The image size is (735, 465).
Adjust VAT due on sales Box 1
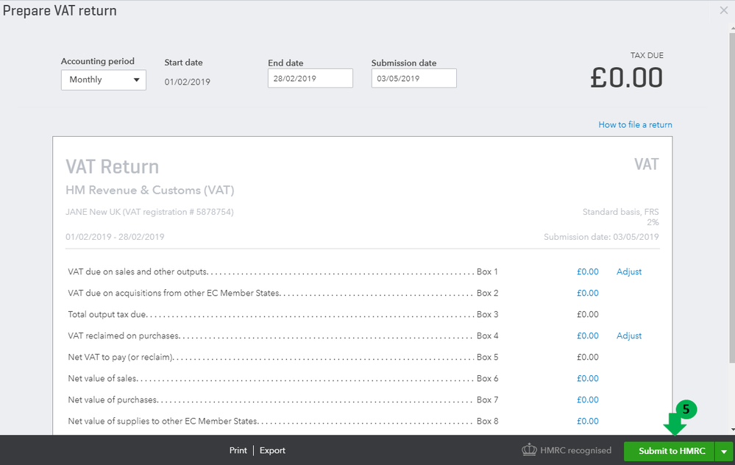pyautogui.click(x=628, y=271)
